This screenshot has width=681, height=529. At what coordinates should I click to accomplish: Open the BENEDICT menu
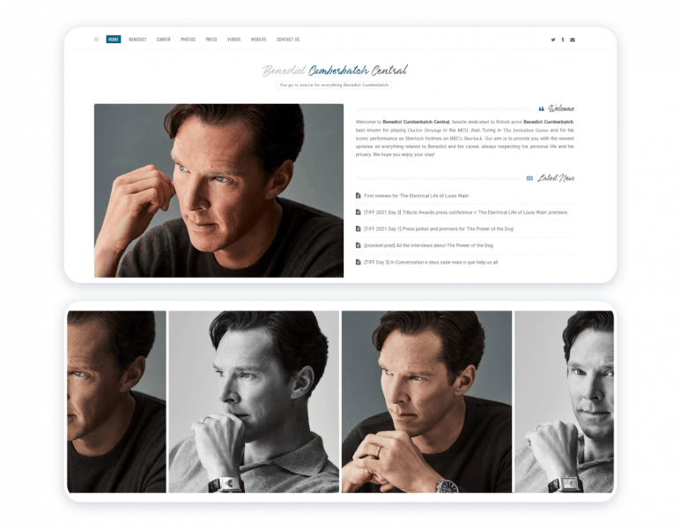pos(137,39)
